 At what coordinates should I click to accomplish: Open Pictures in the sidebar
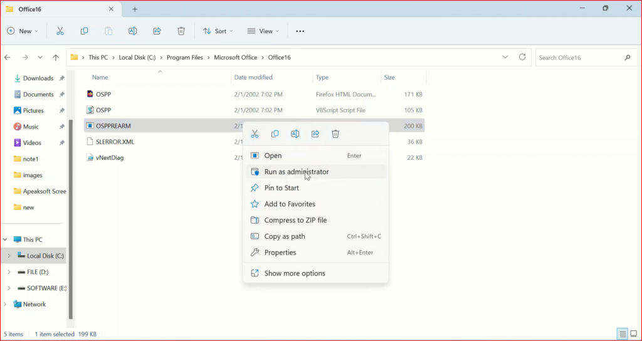click(33, 110)
